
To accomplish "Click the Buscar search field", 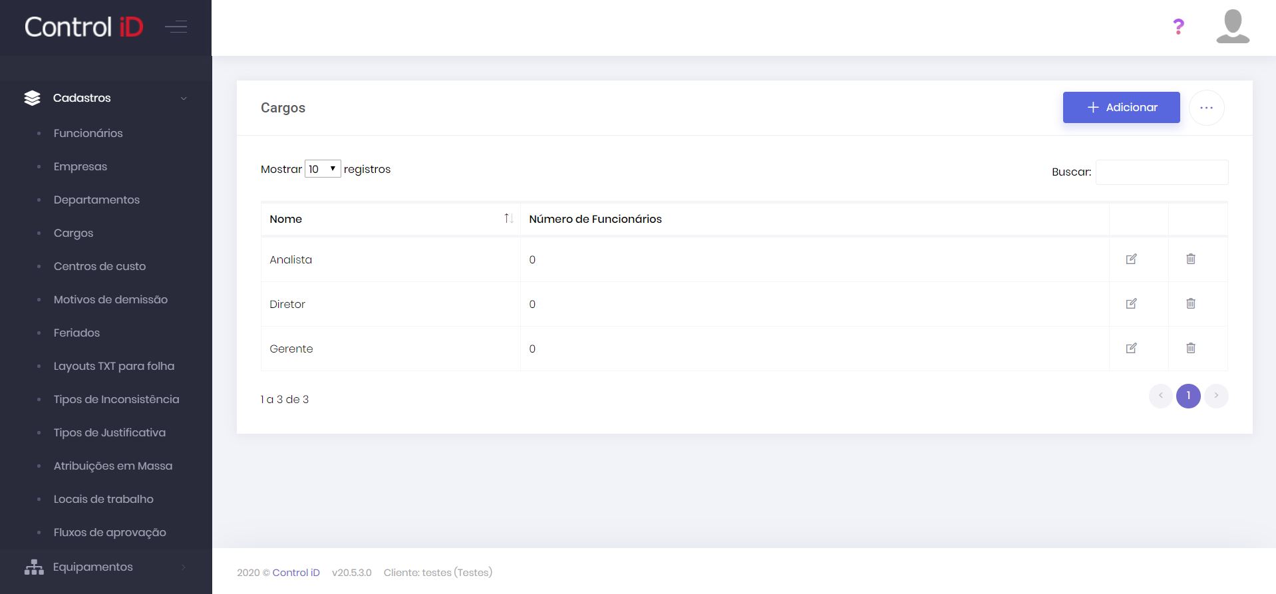I will [x=1162, y=172].
